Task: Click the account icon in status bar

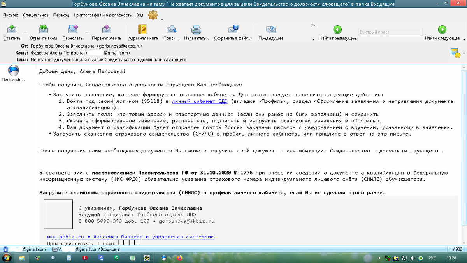Action: (5, 249)
